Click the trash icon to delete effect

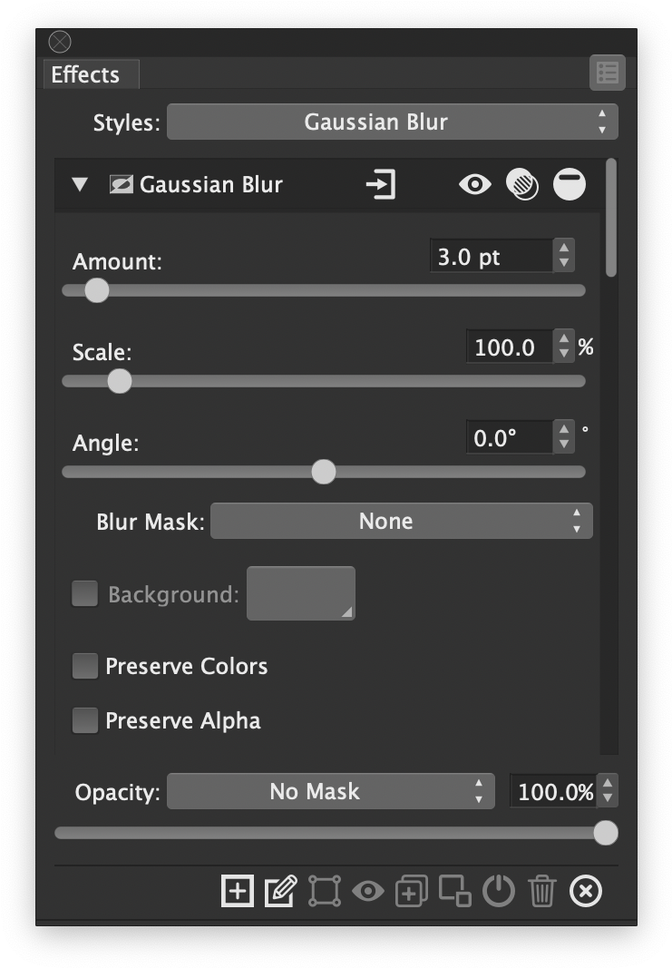pyautogui.click(x=542, y=891)
